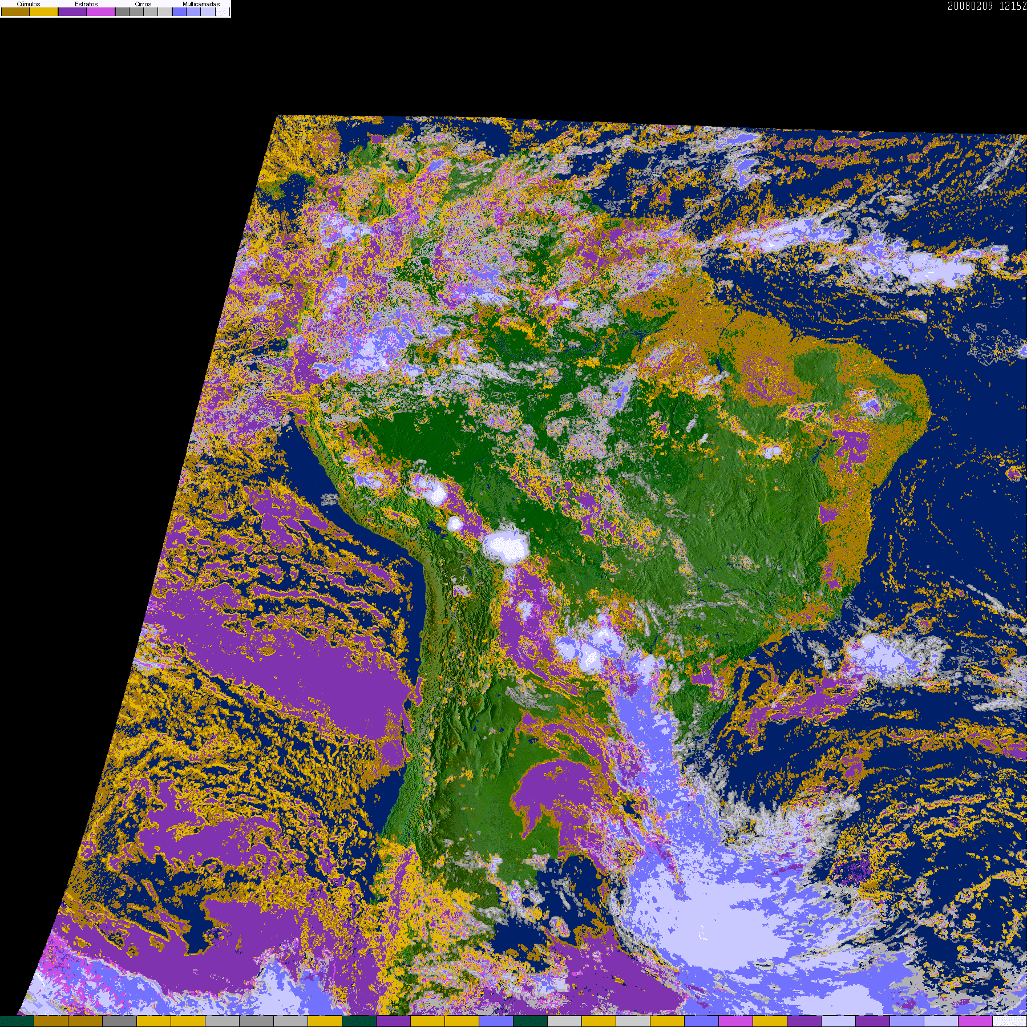
Task: Click the 20080209 timestamp in top corner
Action: pos(970,6)
